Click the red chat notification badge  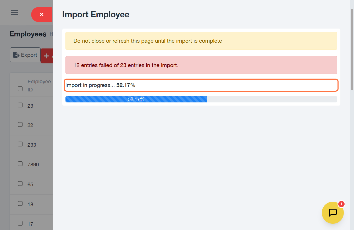pos(341,204)
